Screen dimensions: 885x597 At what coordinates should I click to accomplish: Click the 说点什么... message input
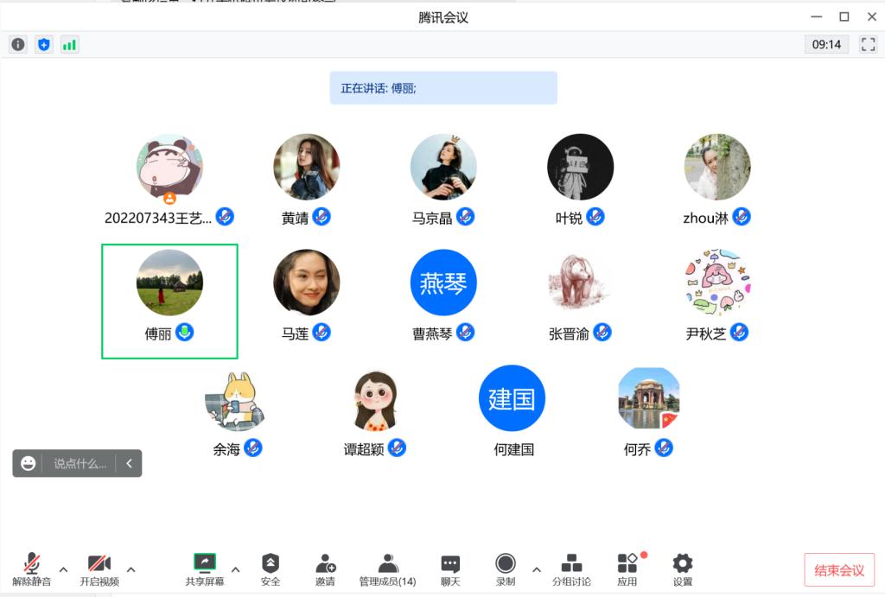(80, 464)
